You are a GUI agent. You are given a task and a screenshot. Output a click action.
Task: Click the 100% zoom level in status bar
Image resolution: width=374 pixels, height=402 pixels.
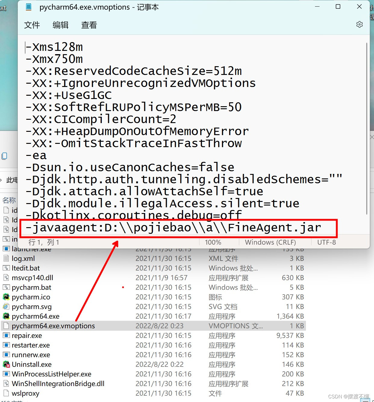point(213,242)
